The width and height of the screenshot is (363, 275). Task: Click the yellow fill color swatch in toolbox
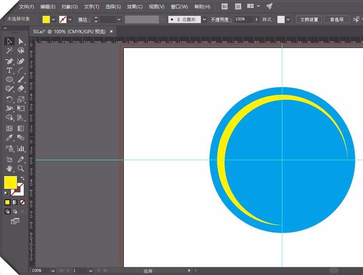[x=10, y=182]
